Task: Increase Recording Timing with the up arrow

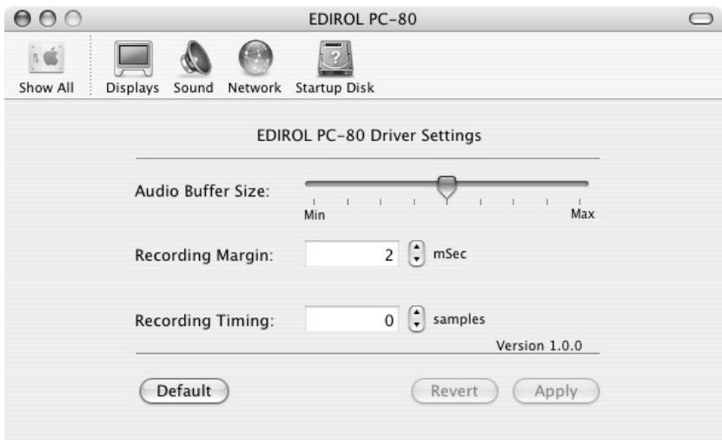Action: (417, 314)
